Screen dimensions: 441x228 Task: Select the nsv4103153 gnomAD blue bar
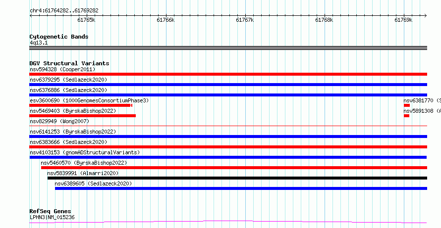tap(228, 157)
